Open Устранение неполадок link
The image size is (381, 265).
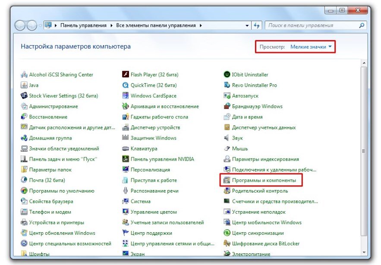259,212
